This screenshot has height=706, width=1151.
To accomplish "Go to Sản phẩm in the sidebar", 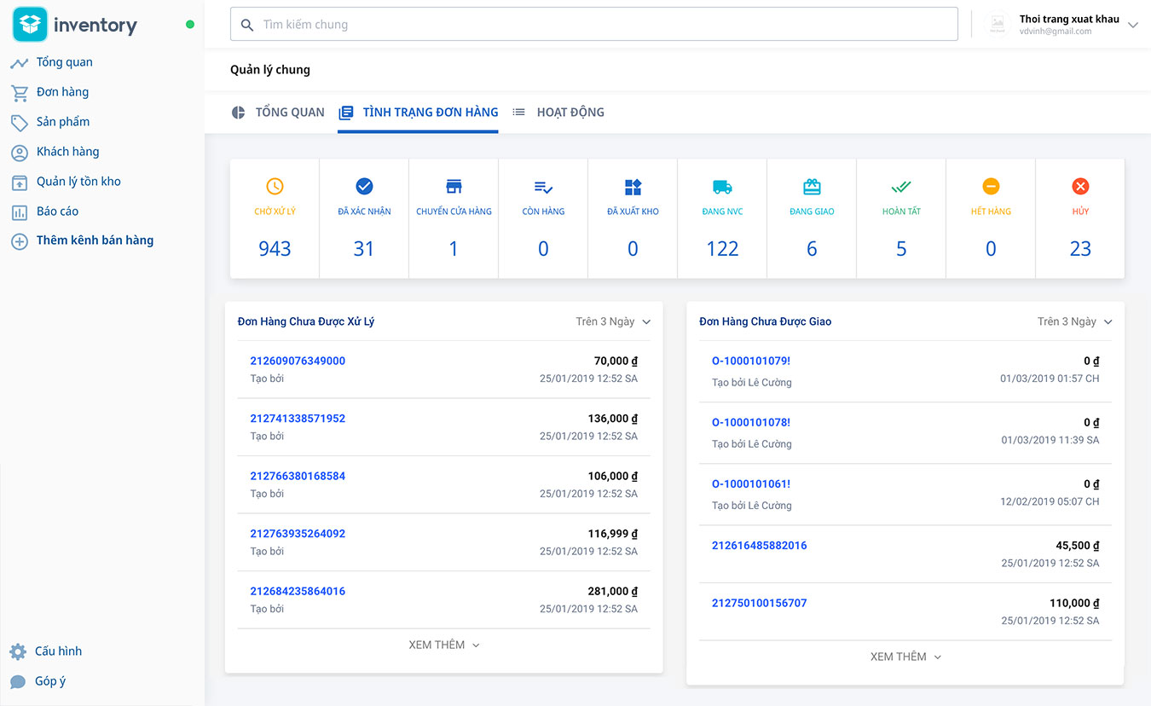I will 63,122.
